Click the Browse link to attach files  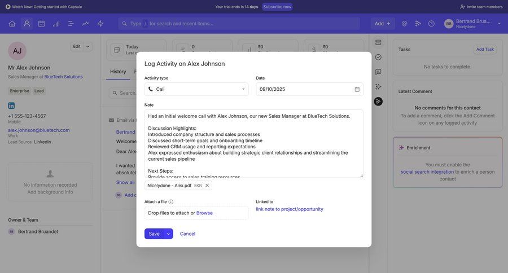(x=204, y=213)
